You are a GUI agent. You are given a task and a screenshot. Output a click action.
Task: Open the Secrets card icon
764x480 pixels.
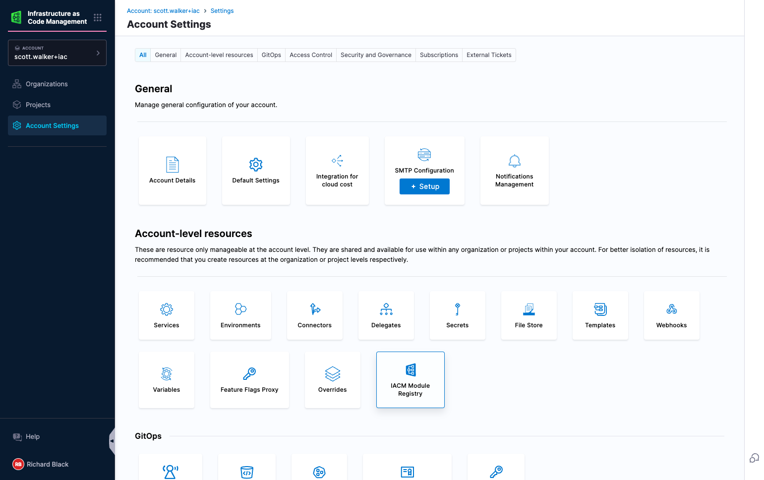coord(458,309)
